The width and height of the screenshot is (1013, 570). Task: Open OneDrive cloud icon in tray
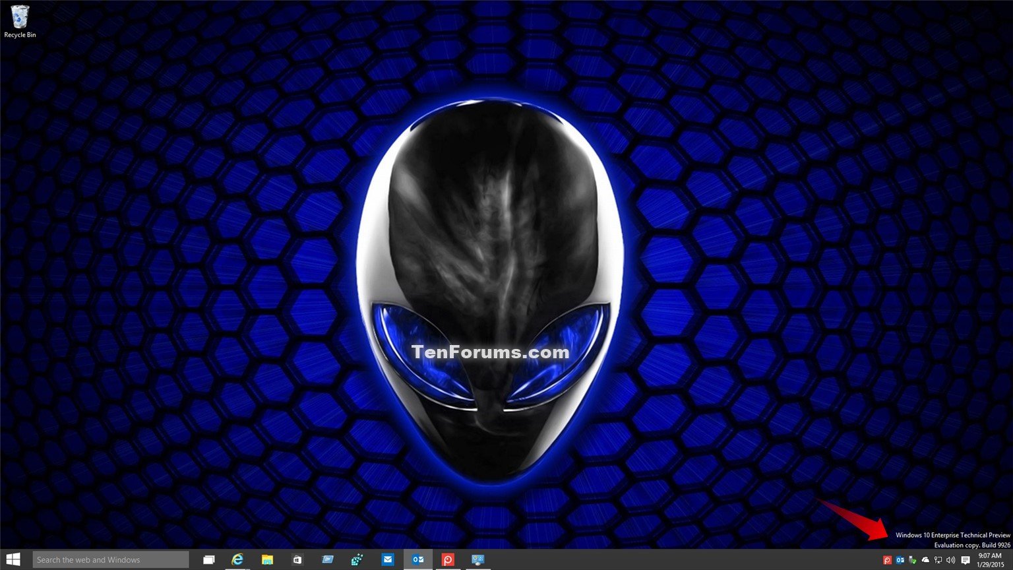[925, 560]
